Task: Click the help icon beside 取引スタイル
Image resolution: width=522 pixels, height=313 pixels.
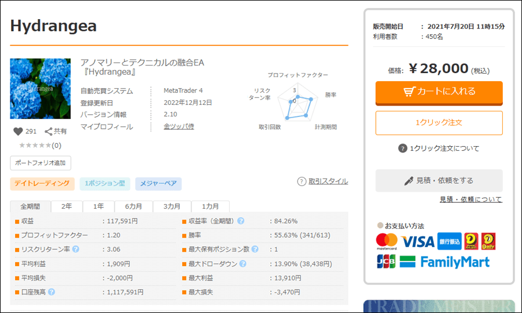Action: (302, 181)
